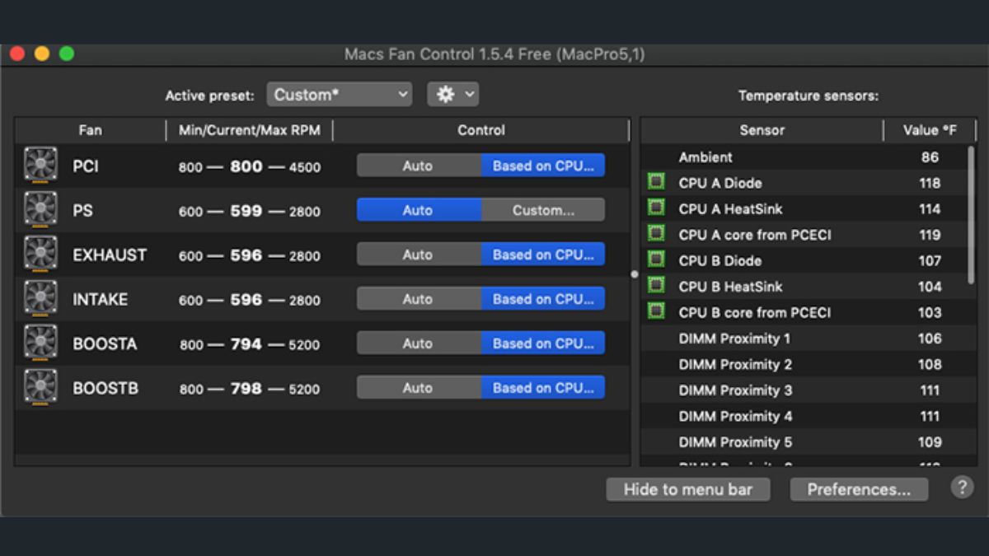This screenshot has width=989, height=556.
Task: Click the Control column header
Action: click(481, 130)
